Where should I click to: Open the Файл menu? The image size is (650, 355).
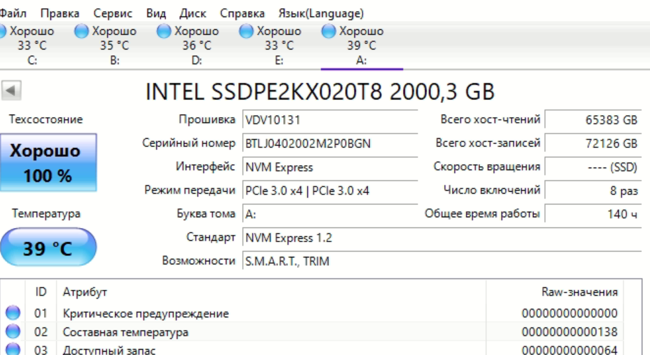click(x=13, y=14)
